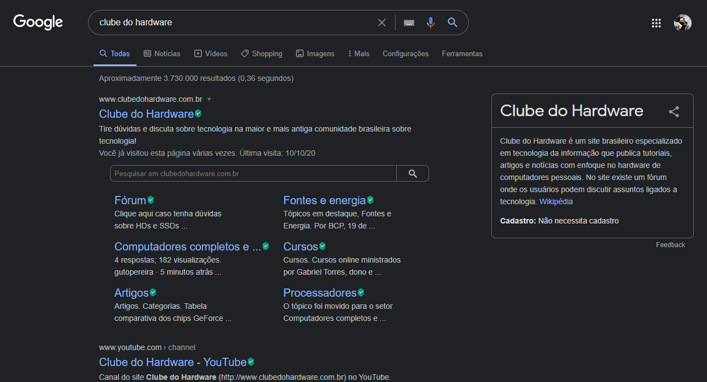Viewport: 707px width, 382px height.
Task: Select the Todas tab
Action: [114, 53]
